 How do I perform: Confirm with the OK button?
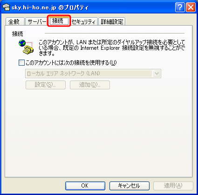[x=85, y=186]
